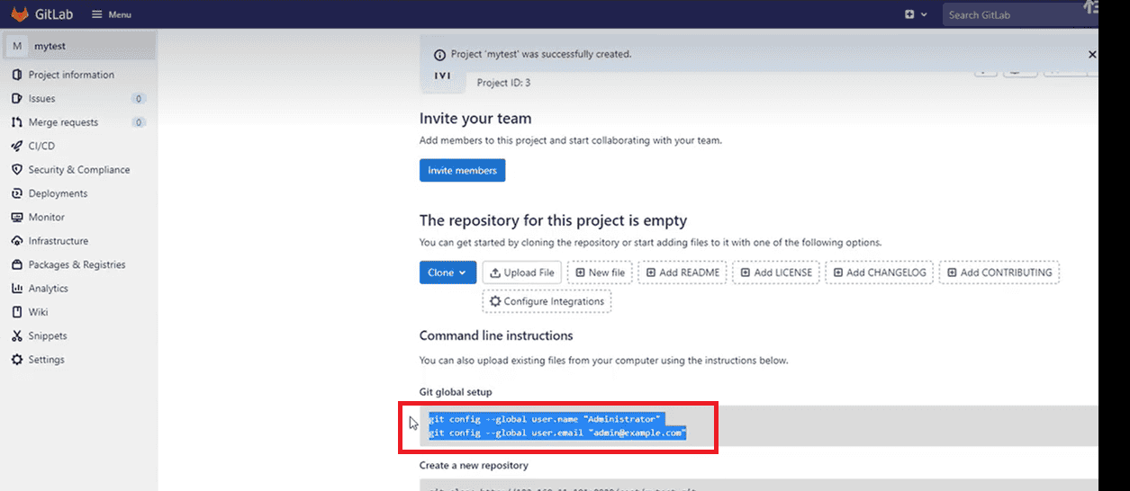Select Security & Compliance shield item

(78, 170)
